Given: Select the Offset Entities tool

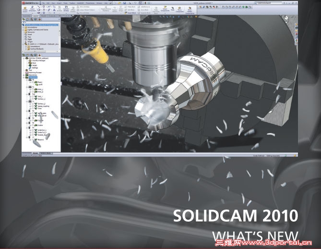Looking at the screenshot, I should (73, 10).
